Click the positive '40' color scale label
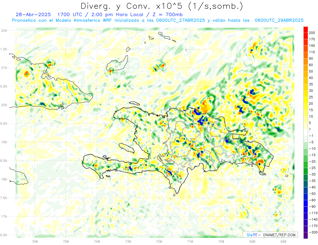The height and width of the screenshot is (245, 318). tap(311, 78)
